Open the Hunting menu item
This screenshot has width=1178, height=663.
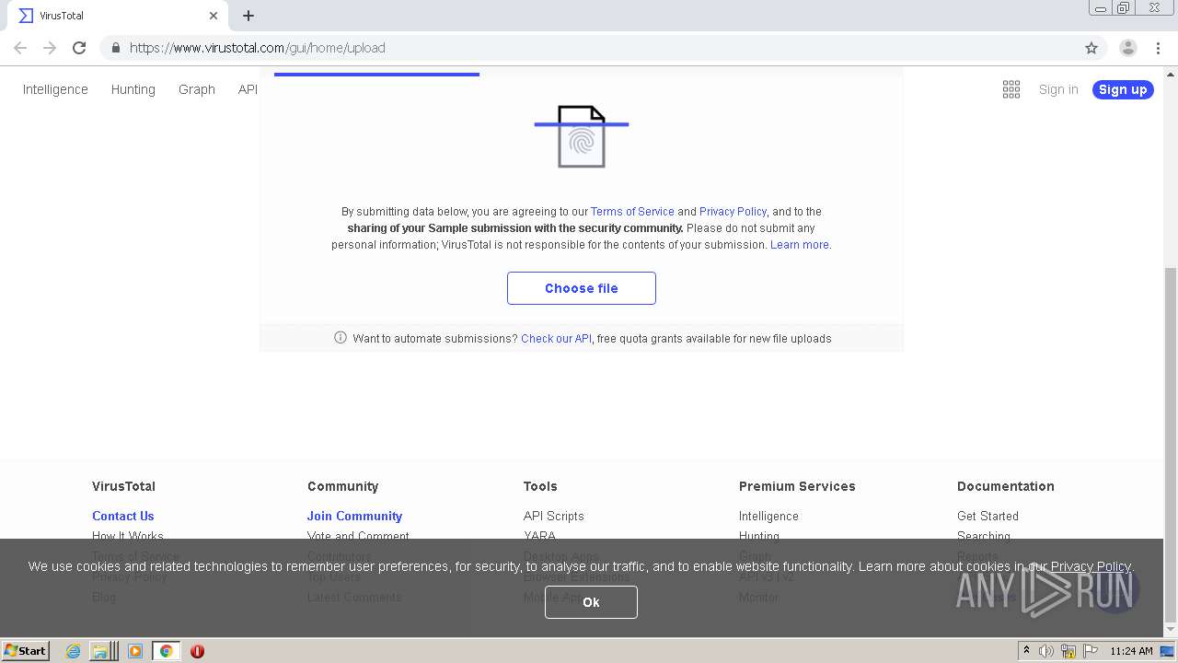[x=133, y=89]
